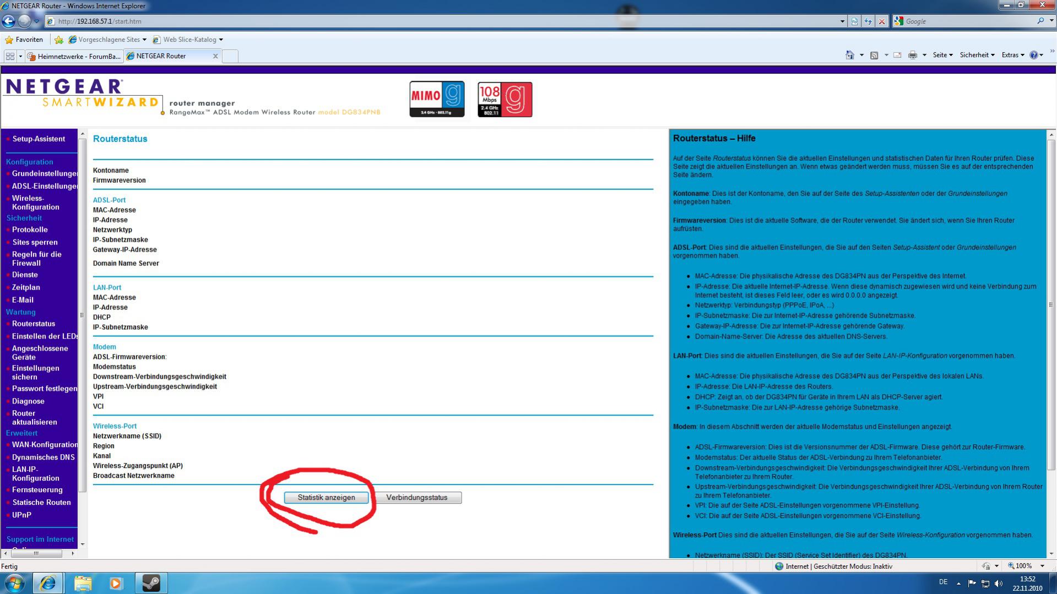The height and width of the screenshot is (594, 1057).
Task: Stop loading with the red X icon
Action: [x=882, y=21]
